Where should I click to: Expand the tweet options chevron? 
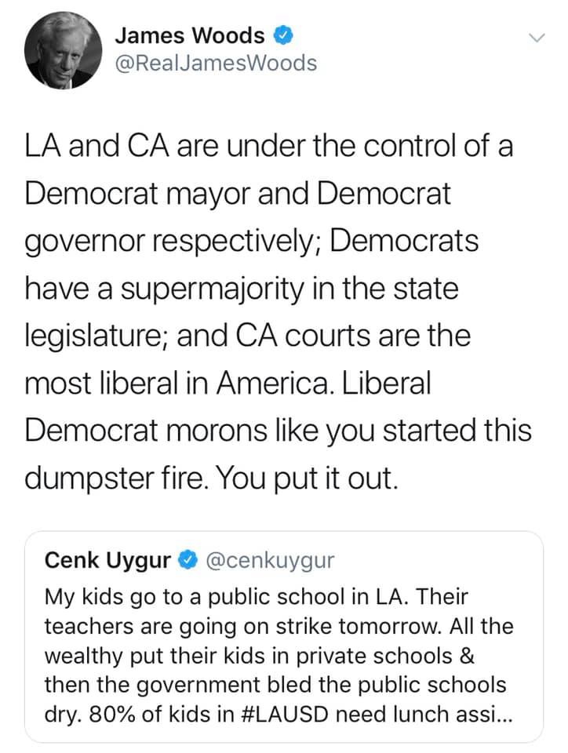tap(537, 37)
